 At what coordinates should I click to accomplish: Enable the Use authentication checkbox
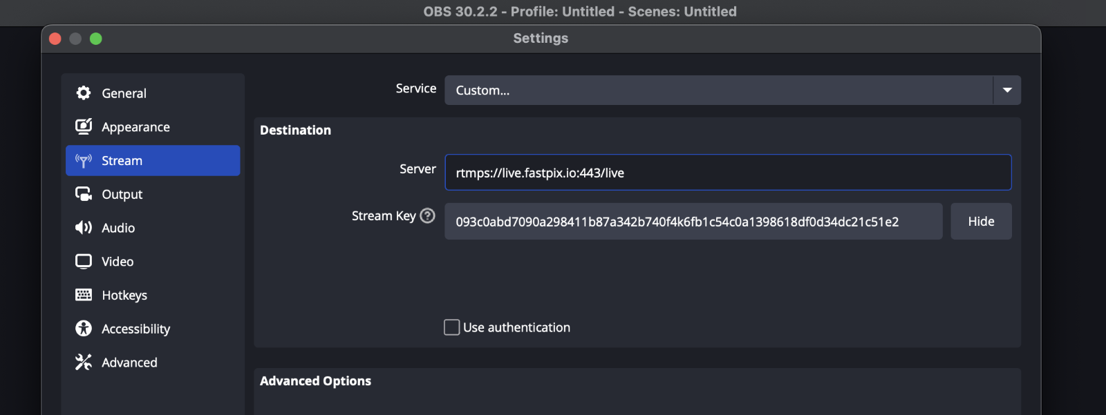[x=451, y=327]
